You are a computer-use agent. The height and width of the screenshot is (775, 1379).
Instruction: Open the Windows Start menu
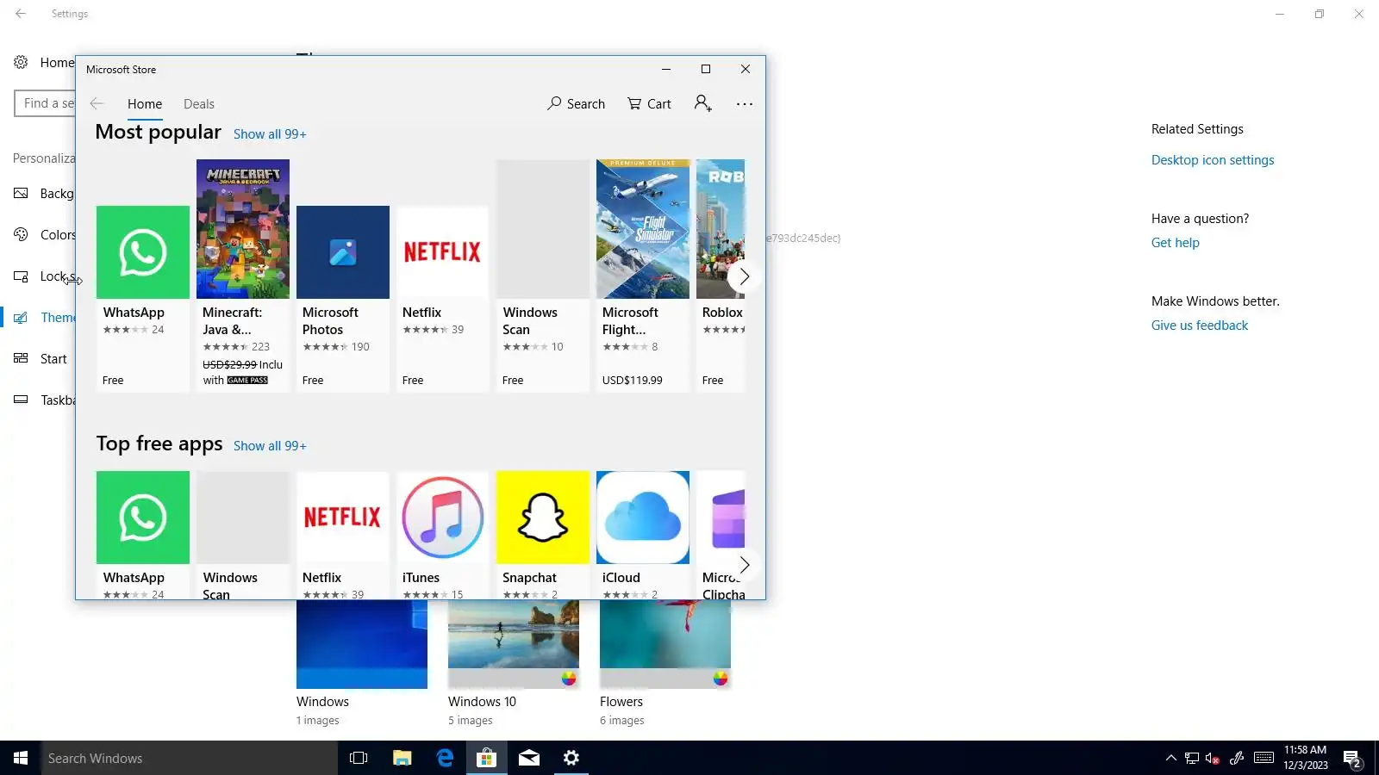pos(21,758)
